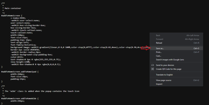Click the '#addToHomeScreen.addToHomeIpad {' selector
Image resolution: width=209 pixels, height=105 pixels.
coord(20,72)
